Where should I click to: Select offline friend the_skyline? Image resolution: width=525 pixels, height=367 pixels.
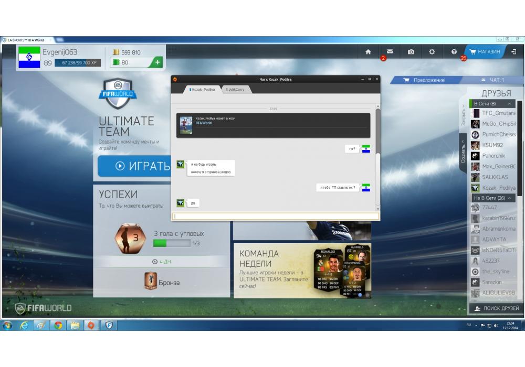click(x=493, y=272)
